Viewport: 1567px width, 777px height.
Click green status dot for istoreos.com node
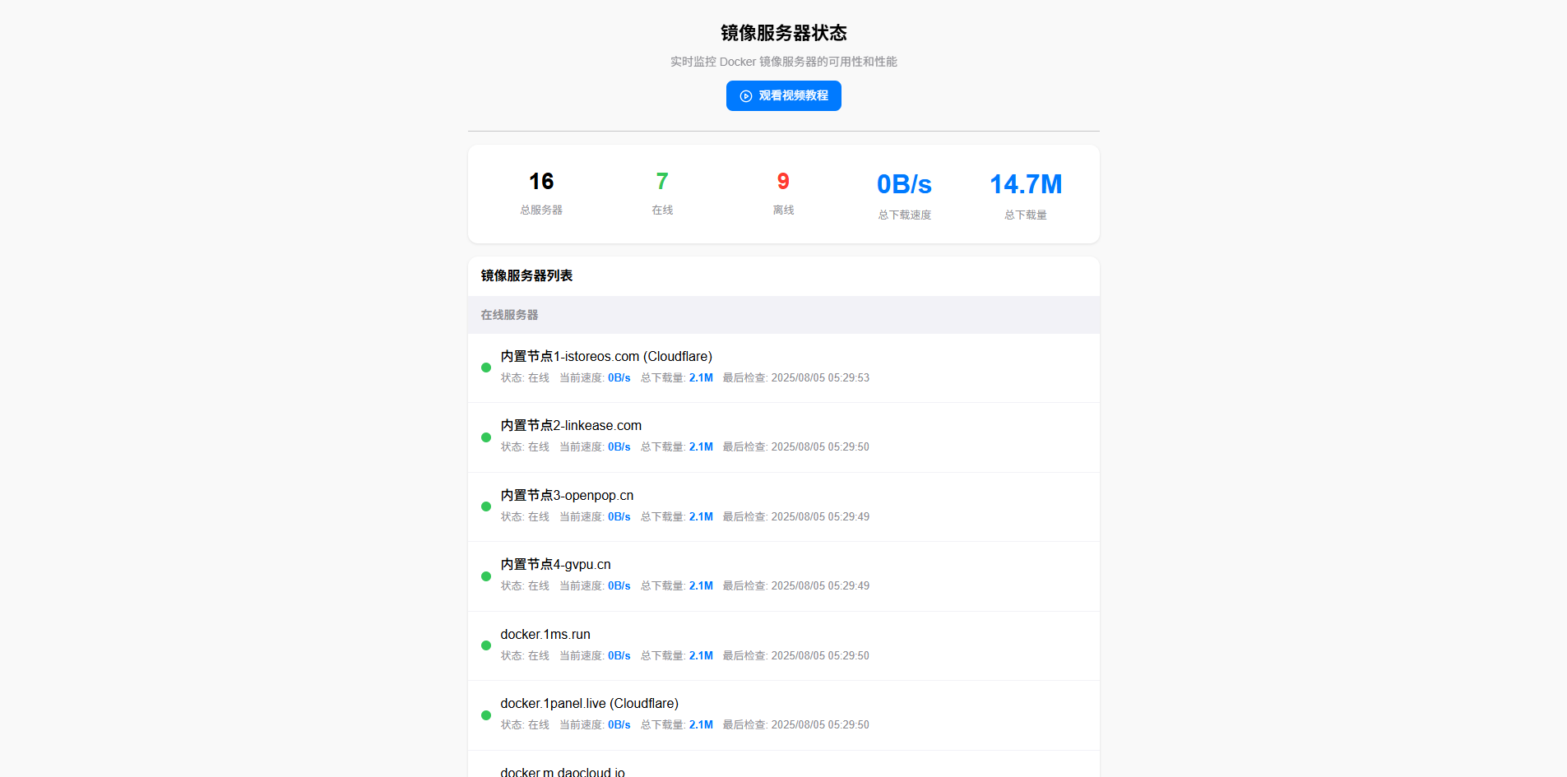pos(486,368)
